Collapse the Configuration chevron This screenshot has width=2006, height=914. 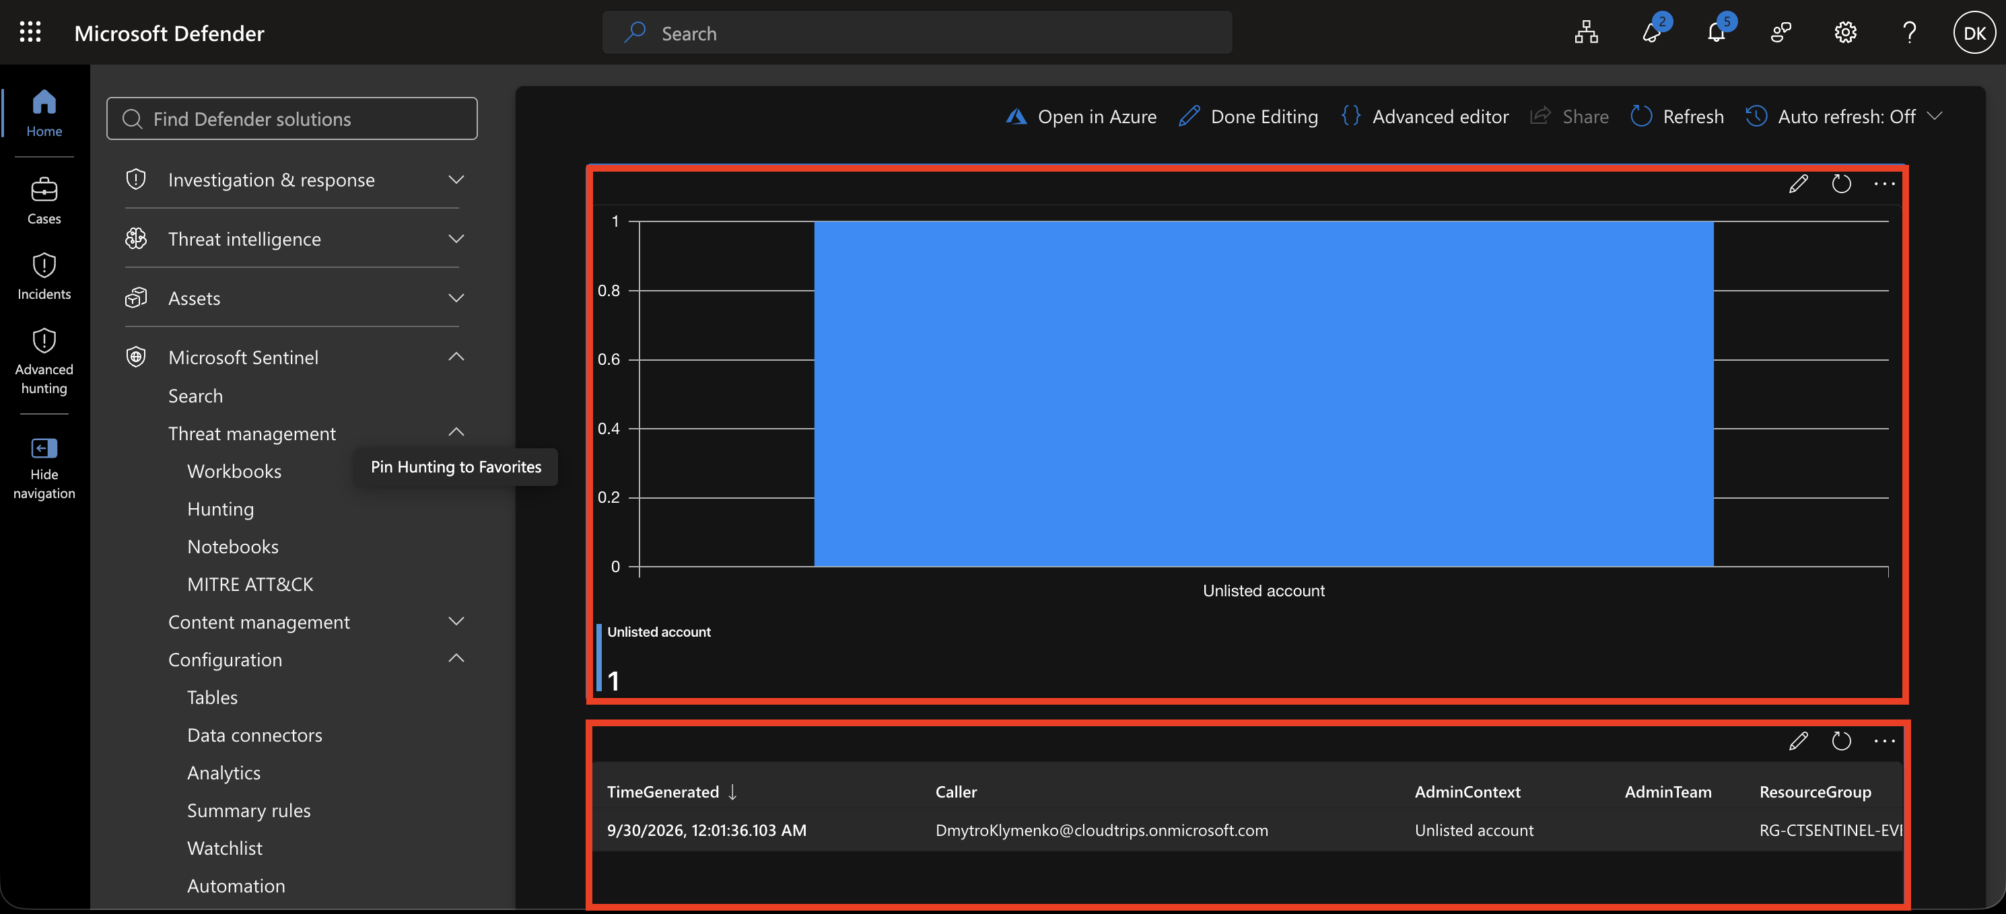coord(456,659)
